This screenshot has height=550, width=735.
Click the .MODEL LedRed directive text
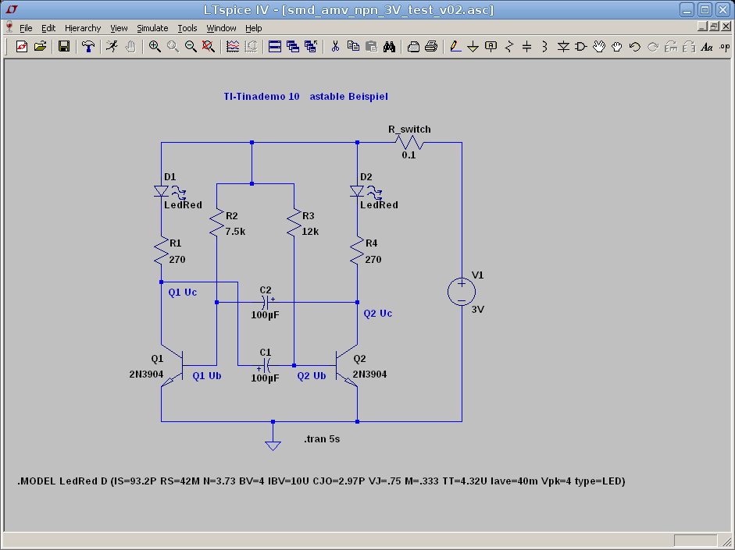[x=321, y=481]
